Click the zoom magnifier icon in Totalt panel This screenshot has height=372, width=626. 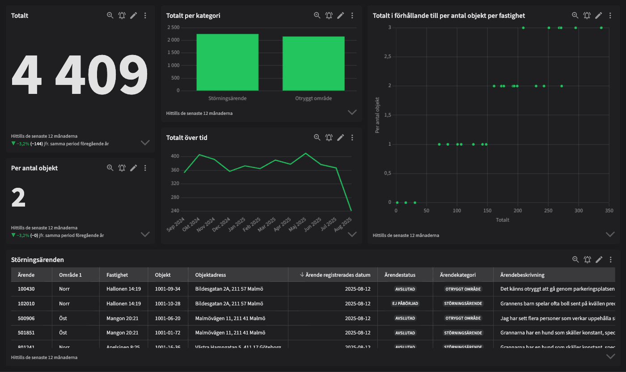pos(110,16)
